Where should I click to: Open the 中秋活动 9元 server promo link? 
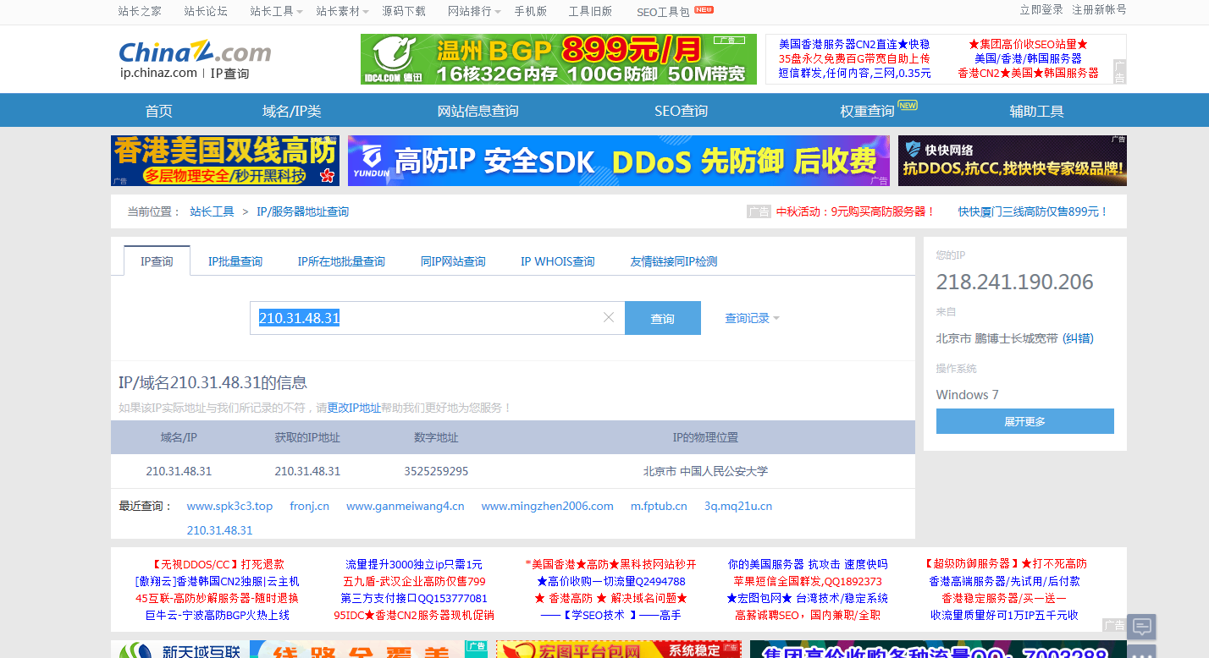tap(856, 211)
